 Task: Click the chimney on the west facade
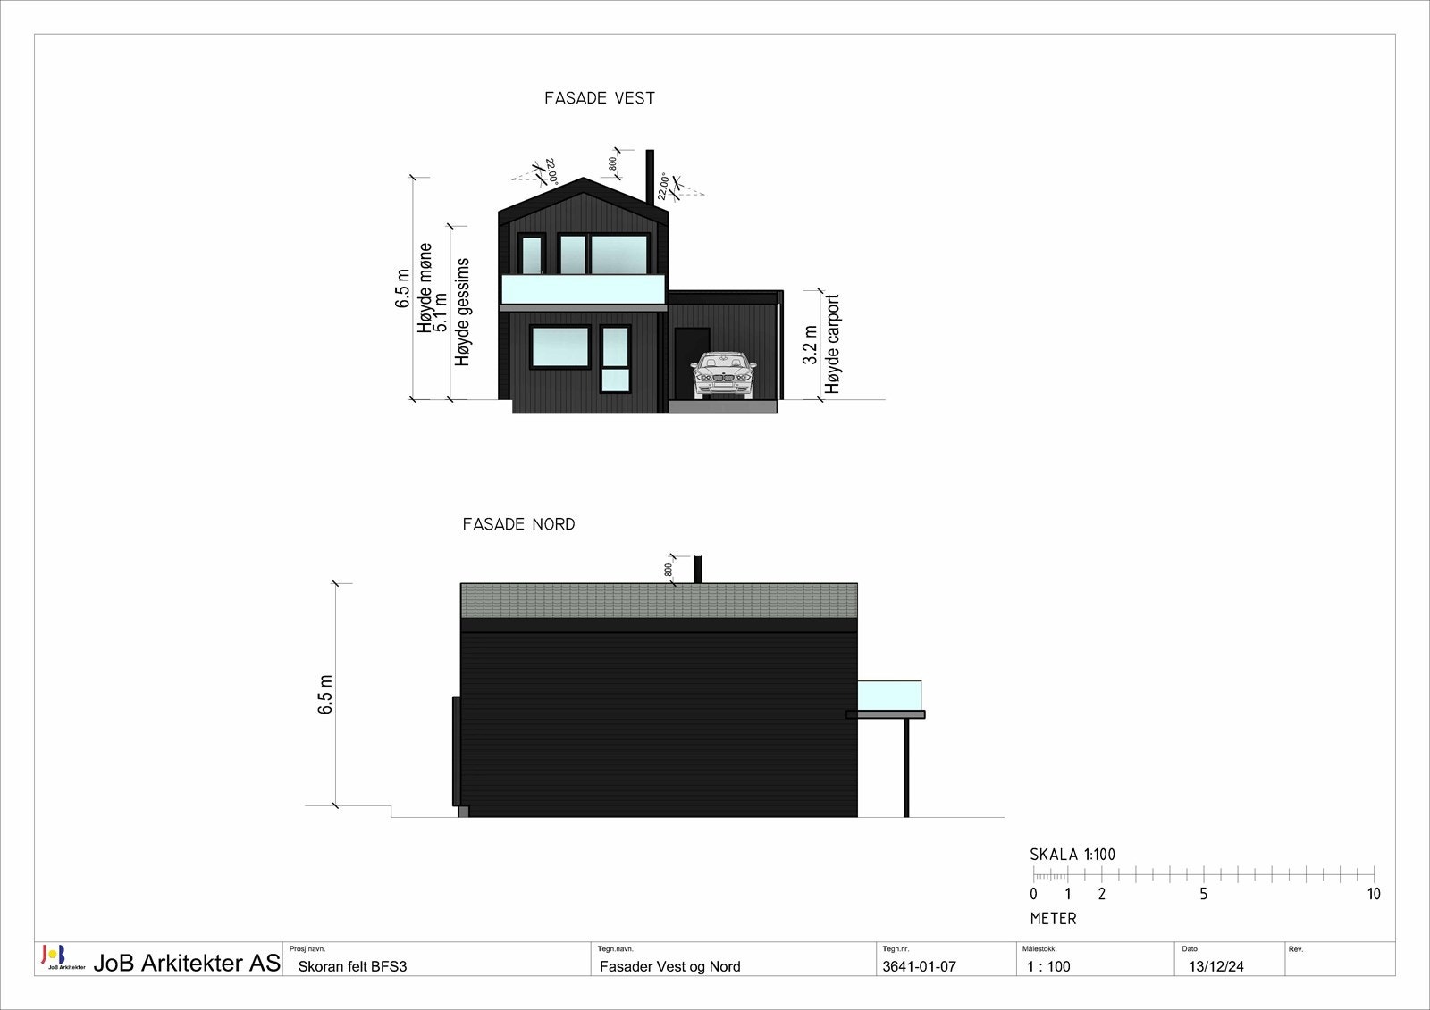coord(650,177)
